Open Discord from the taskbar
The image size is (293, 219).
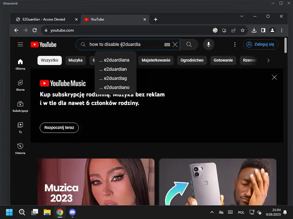tap(72, 212)
